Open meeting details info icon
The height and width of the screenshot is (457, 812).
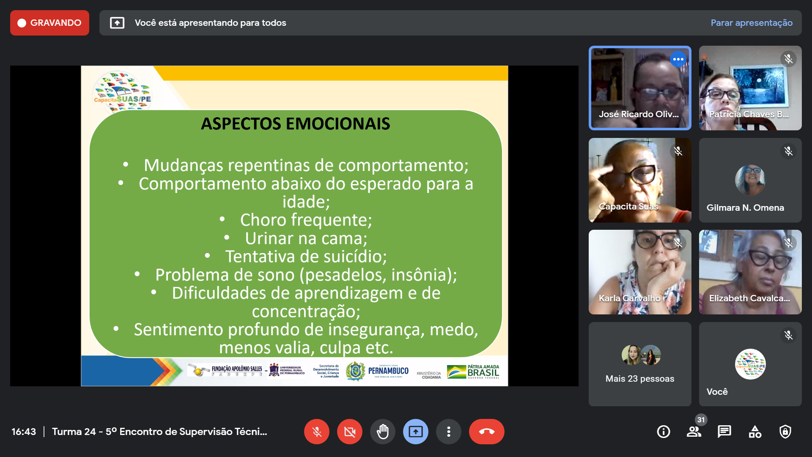click(x=663, y=432)
